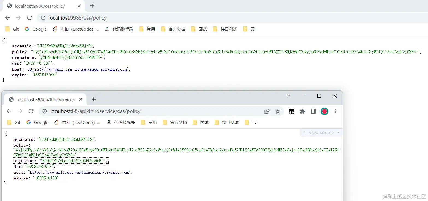428x201 pixels.
Task: Click the accessid value in back window
Action: pyautogui.click(x=65, y=46)
